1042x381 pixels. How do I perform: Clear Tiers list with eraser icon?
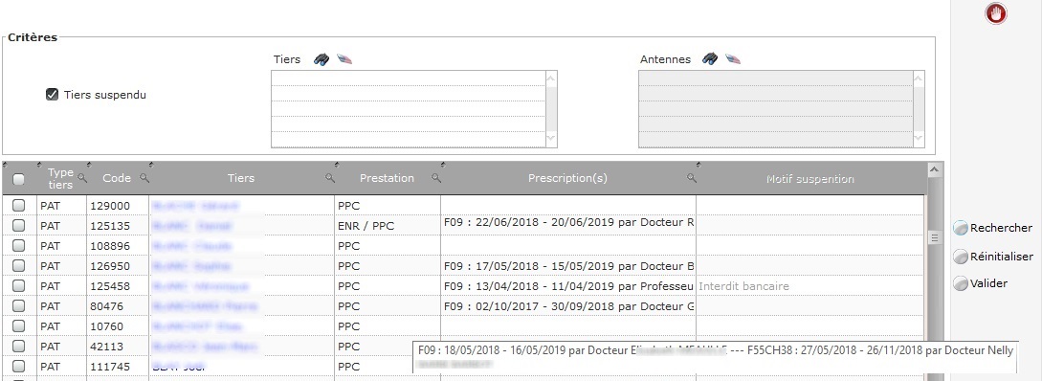[x=344, y=59]
